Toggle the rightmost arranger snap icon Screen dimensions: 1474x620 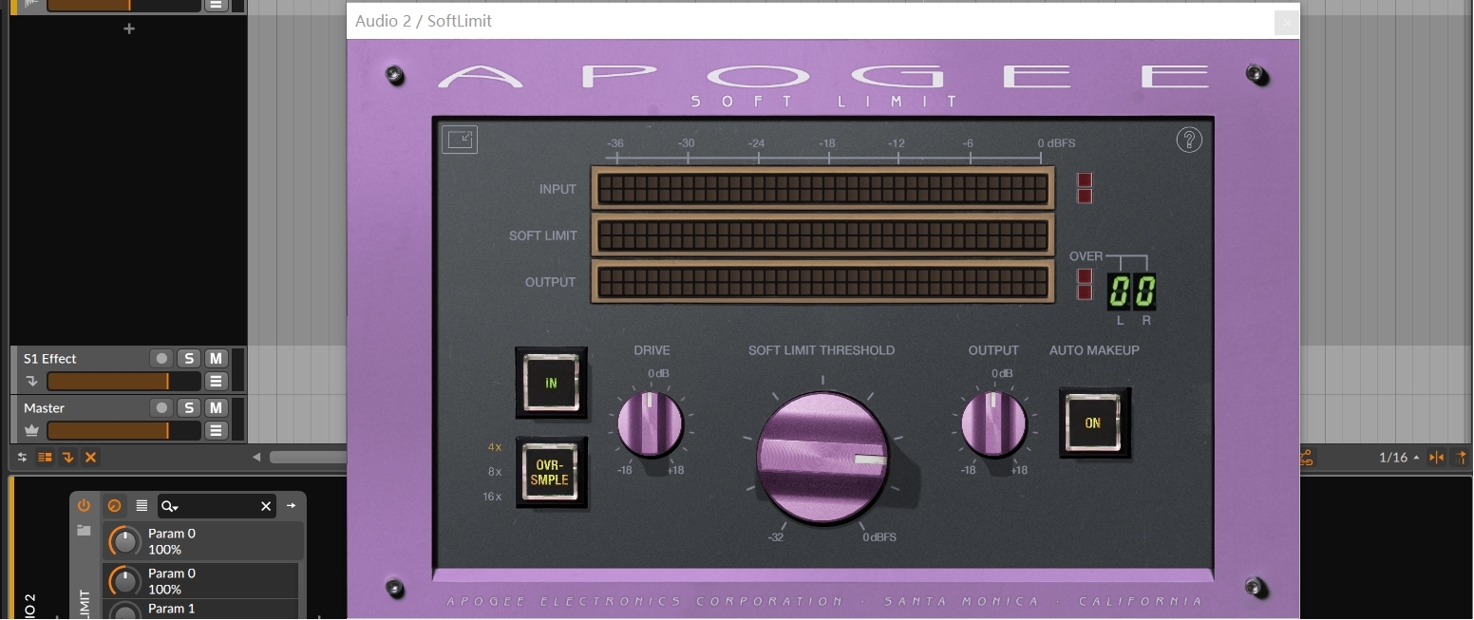pyautogui.click(x=1462, y=458)
